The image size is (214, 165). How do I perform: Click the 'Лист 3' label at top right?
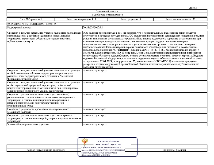(193, 7)
